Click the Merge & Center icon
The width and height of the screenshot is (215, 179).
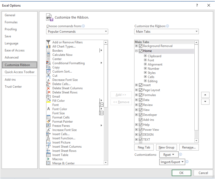(48, 163)
